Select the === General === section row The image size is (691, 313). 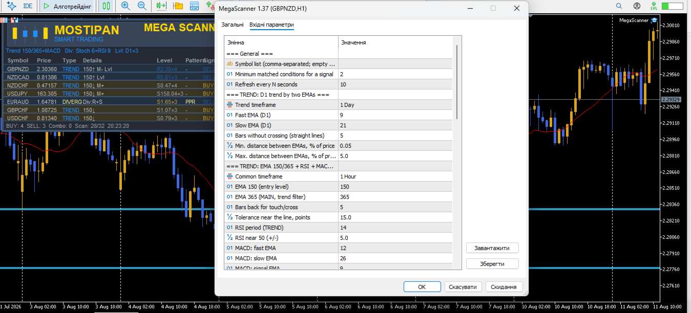pyautogui.click(x=339, y=54)
